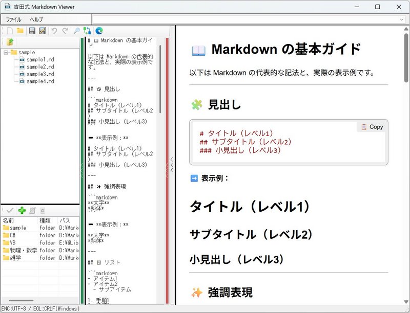The image size is (410, 313).
Task: Open the ファイル menu
Action: [x=13, y=19]
